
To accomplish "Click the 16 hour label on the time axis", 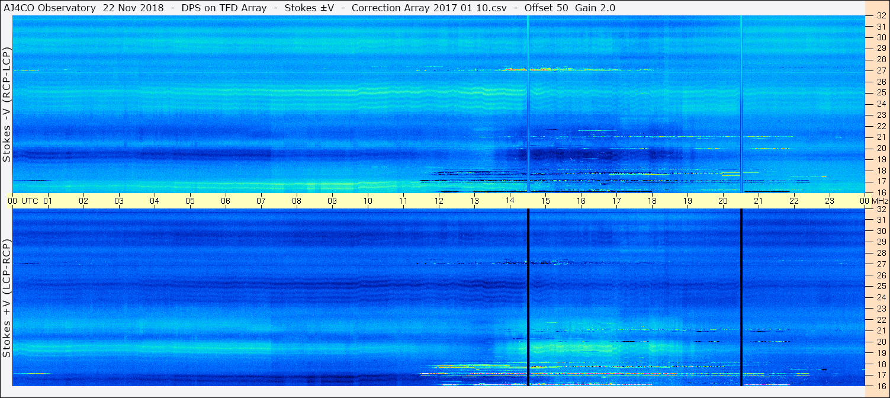I will coord(581,201).
